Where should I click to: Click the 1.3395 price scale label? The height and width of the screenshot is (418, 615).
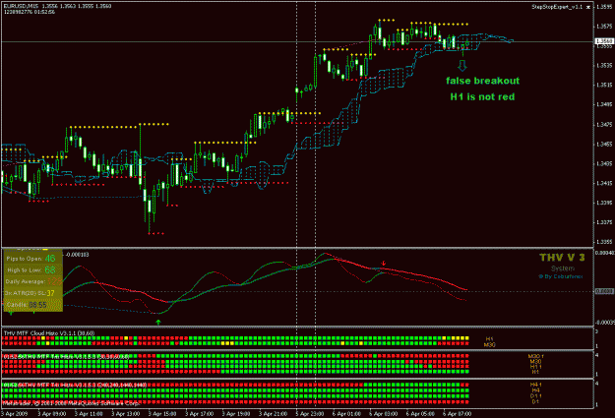(x=604, y=203)
